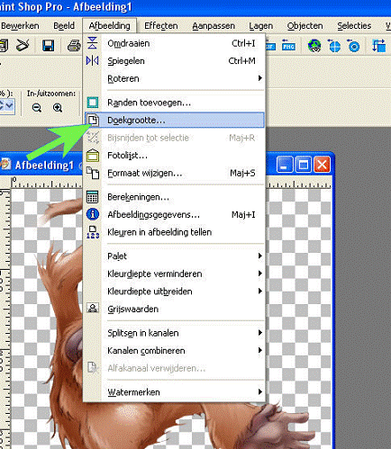The height and width of the screenshot is (449, 391).
Task: Click the Berekeningen calculator icon
Action: [92, 197]
